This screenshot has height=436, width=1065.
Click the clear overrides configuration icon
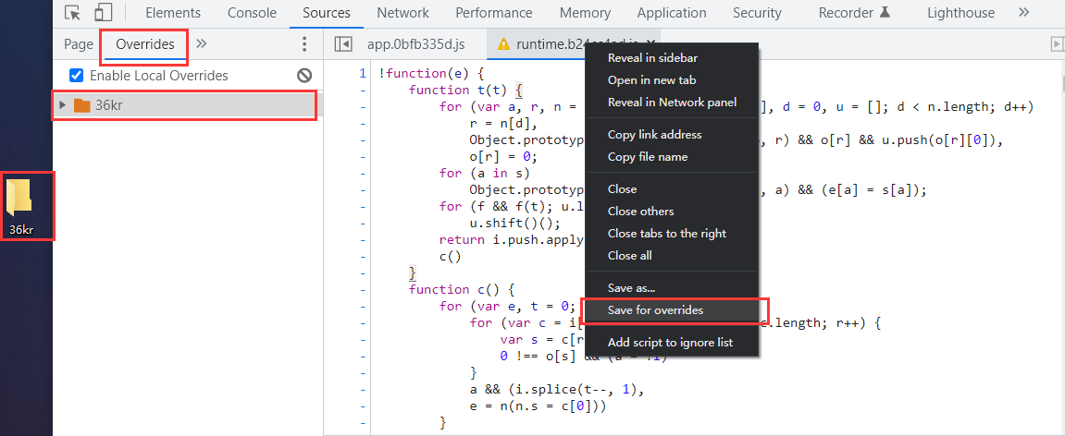pyautogui.click(x=304, y=76)
